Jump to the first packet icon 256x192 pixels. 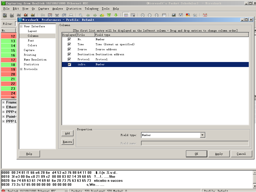109,15
